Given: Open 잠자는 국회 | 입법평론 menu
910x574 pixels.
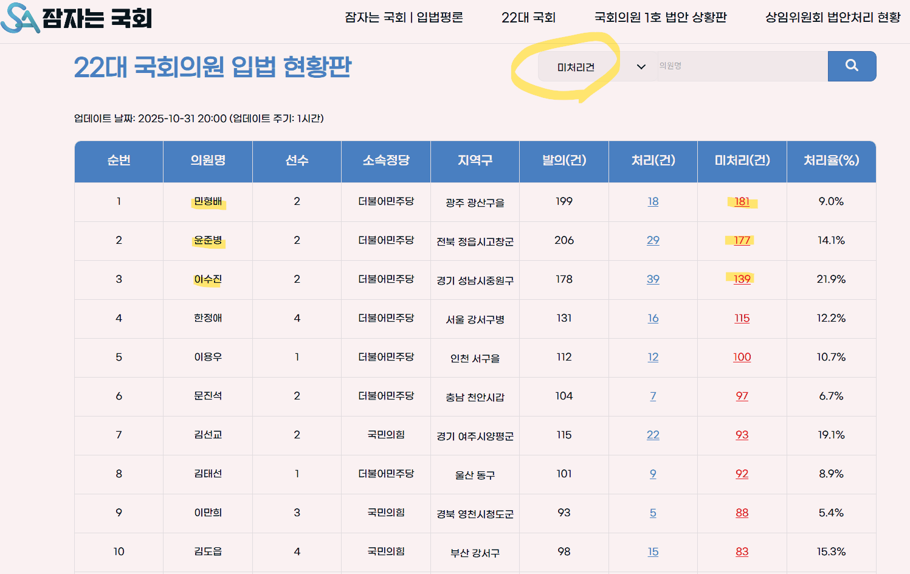Looking at the screenshot, I should 404,18.
